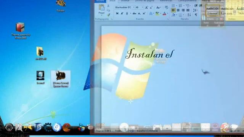The width and height of the screenshot is (244, 137).
Task: Click the multilevel list icon
Action: pos(188,6)
